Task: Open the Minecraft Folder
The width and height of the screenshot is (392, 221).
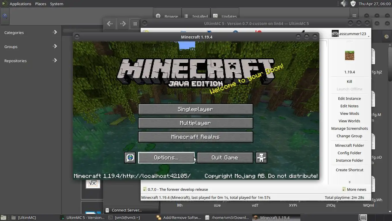Action: coord(349,145)
